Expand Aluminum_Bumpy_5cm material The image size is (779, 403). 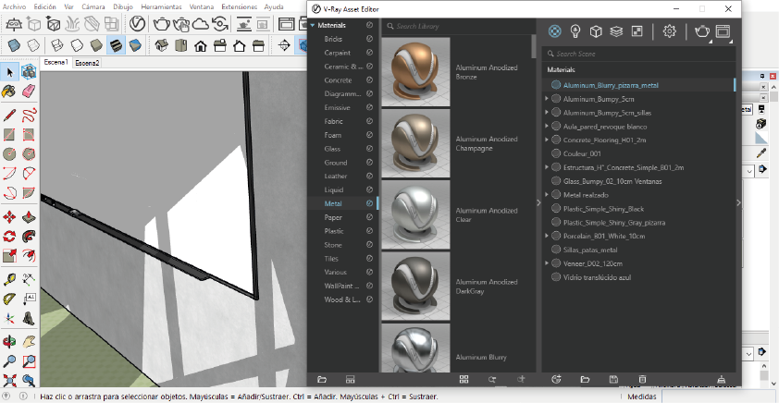[547, 99]
